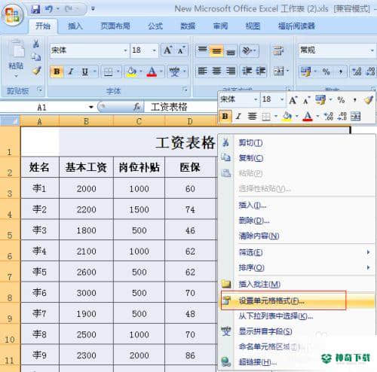The width and height of the screenshot is (377, 372).
Task: Choose 复制(C) from context menu
Action: (x=296, y=158)
